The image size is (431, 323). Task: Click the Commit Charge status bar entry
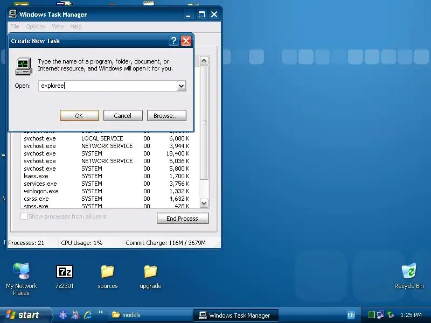pyautogui.click(x=166, y=243)
